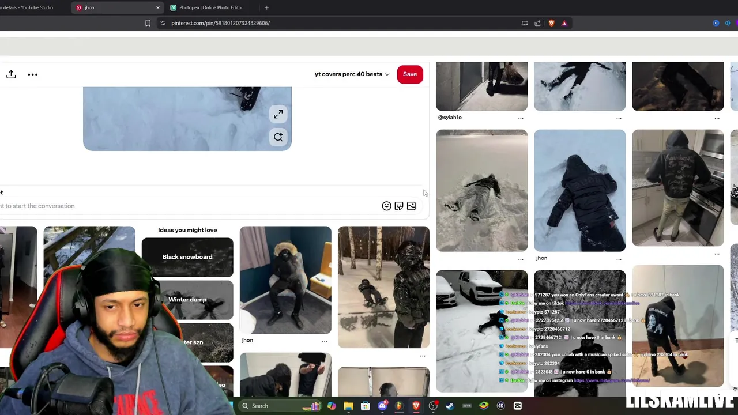Open the person sitting in blue room pin
The height and width of the screenshot is (415, 738).
pos(285,280)
